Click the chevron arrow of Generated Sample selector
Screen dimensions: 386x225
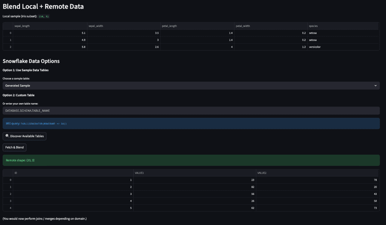pyautogui.click(x=375, y=86)
